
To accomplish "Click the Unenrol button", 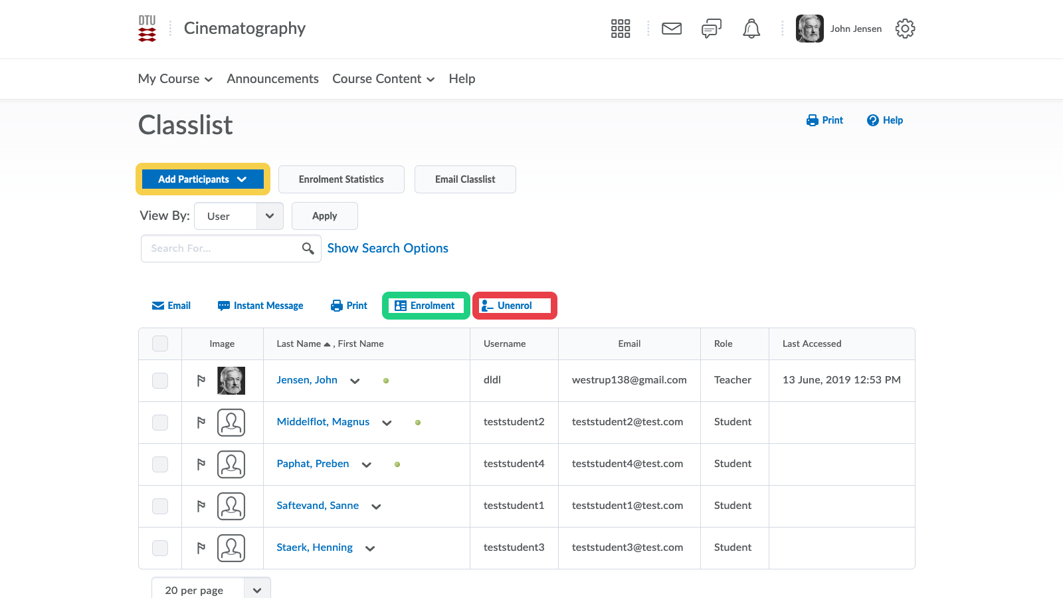I will [514, 306].
